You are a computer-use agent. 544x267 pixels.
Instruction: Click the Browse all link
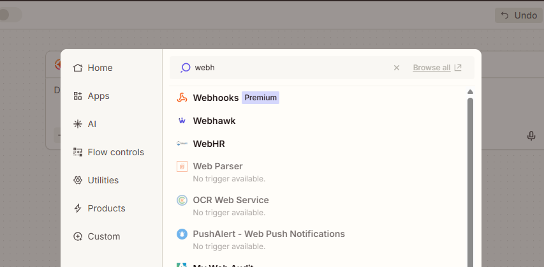point(437,68)
